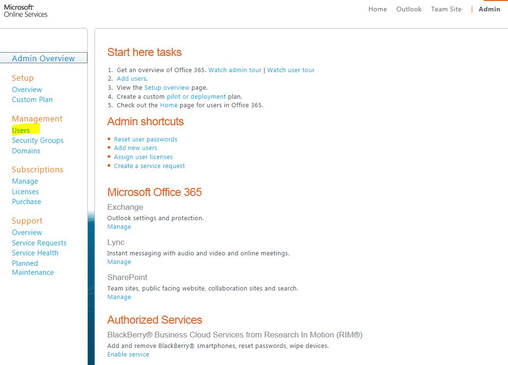Screen dimensions: 508x365
Task: Click the SharePoint subheading
Action: tap(127, 277)
